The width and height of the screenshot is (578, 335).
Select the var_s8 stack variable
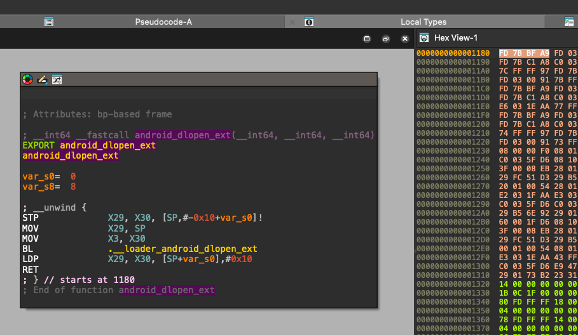pyautogui.click(x=36, y=187)
